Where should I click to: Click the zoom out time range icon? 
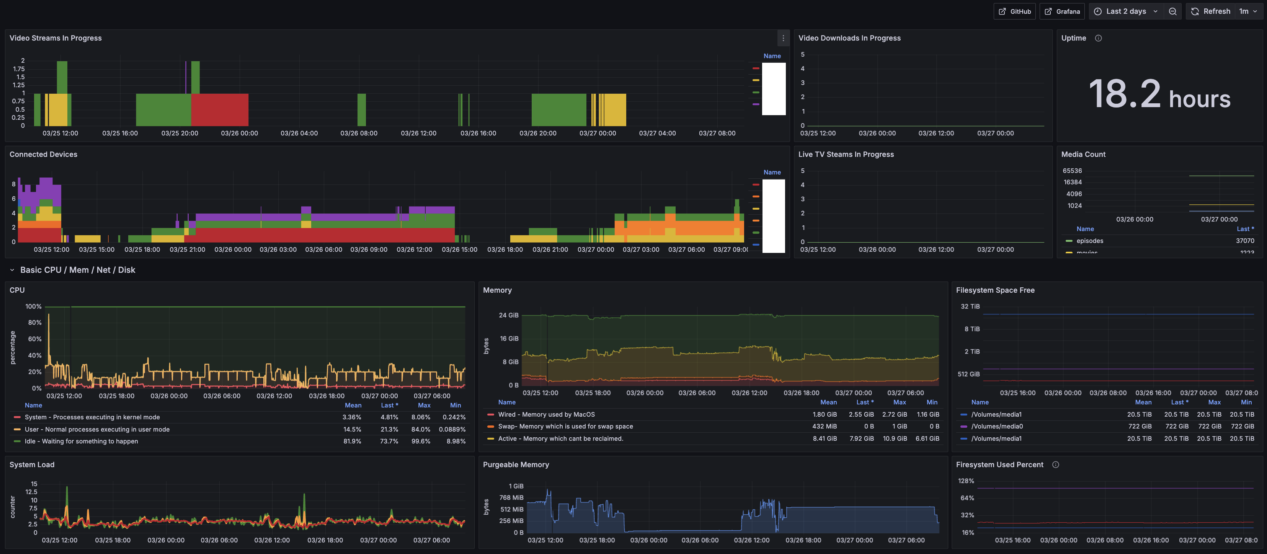click(x=1172, y=11)
